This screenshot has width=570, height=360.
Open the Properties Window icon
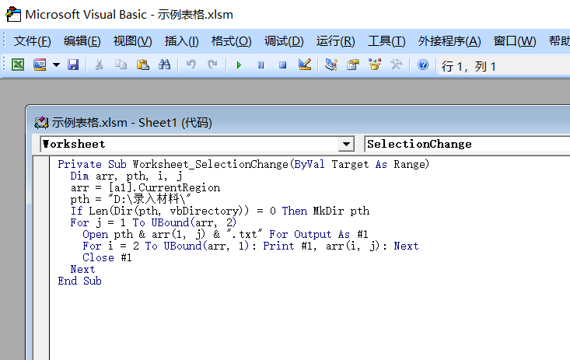coord(353,65)
